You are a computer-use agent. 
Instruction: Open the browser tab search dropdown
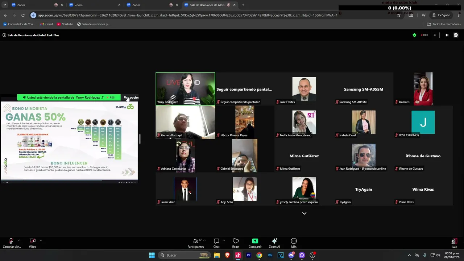(5, 5)
